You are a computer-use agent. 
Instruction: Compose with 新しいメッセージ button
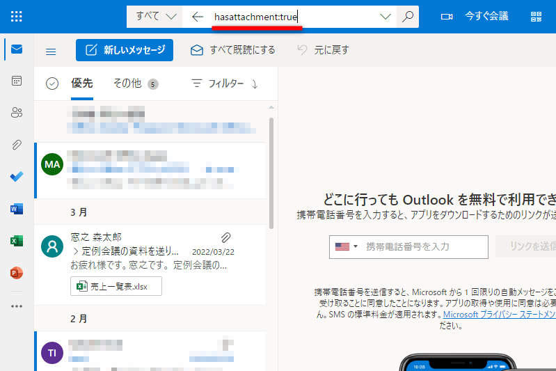(x=125, y=50)
